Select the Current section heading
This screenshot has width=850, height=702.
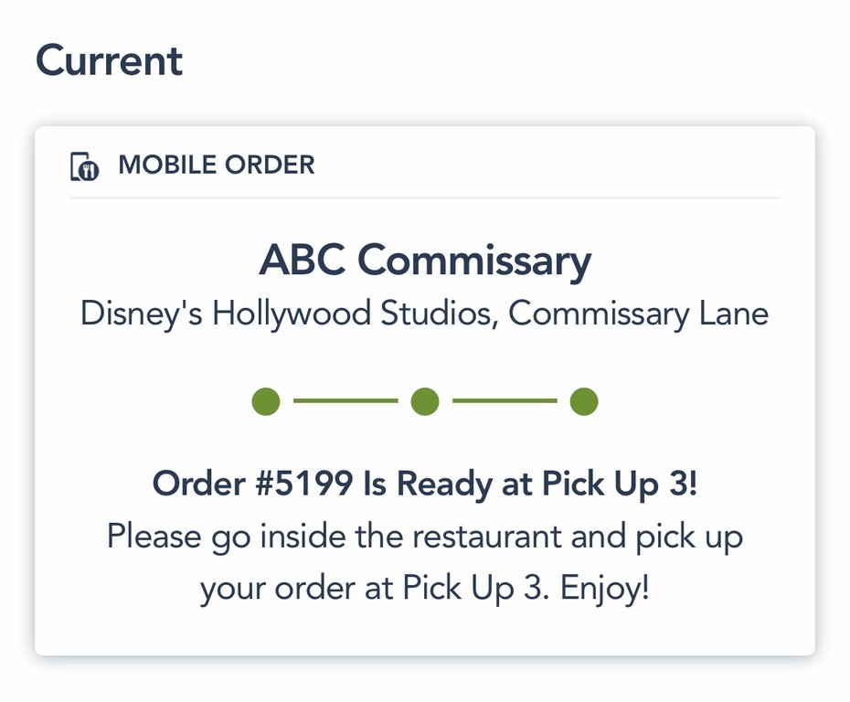click(109, 61)
